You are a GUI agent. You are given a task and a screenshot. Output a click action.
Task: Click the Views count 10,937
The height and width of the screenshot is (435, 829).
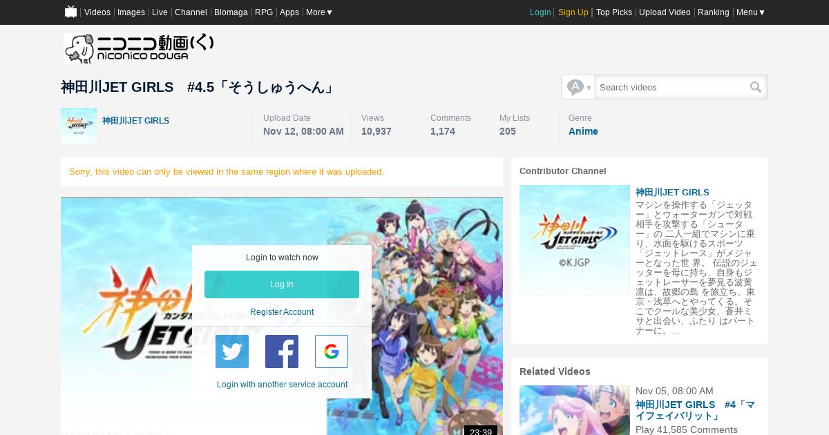pos(377,131)
